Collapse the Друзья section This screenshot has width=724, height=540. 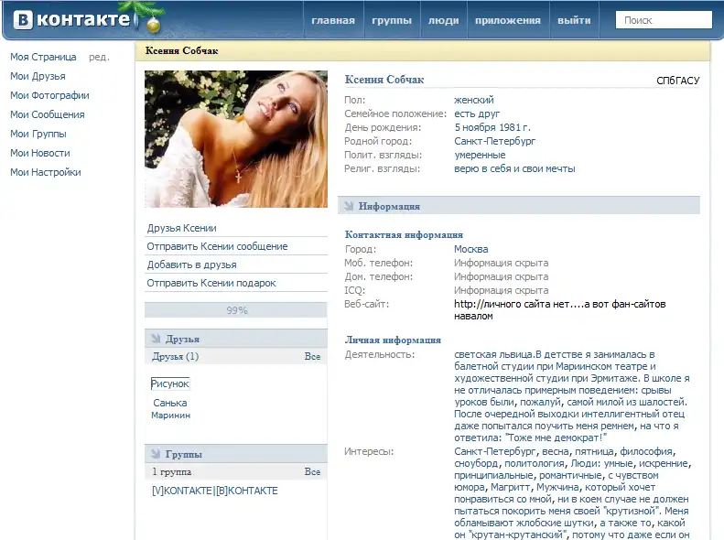coord(156,340)
